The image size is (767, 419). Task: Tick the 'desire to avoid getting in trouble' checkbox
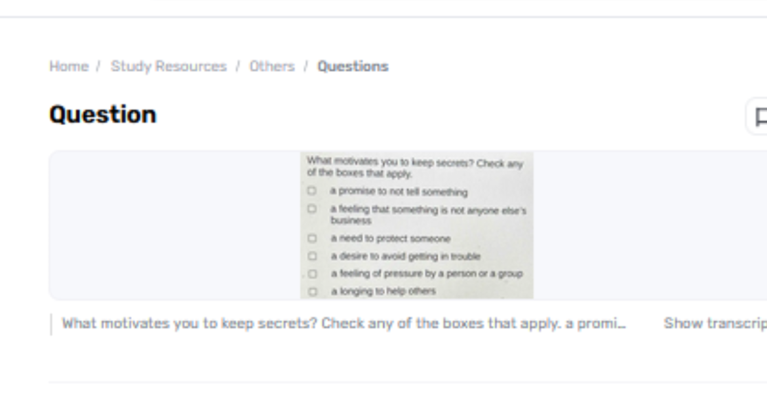pos(312,256)
